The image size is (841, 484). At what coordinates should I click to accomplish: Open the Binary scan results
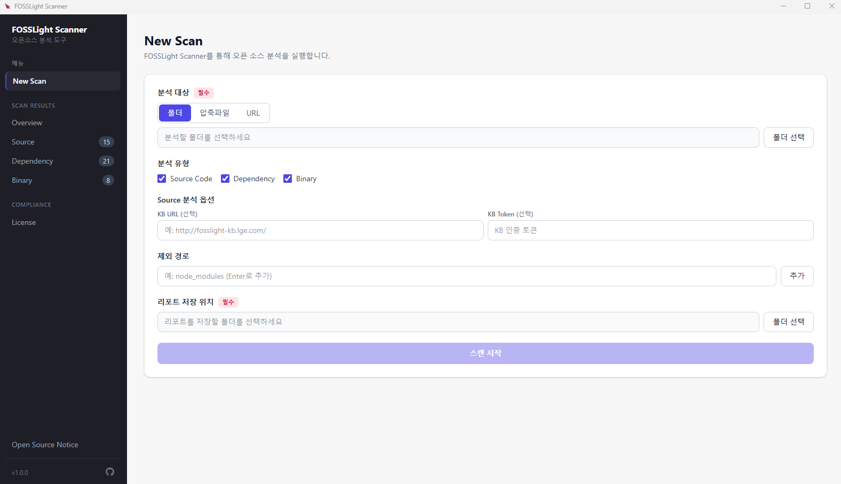[x=63, y=180]
